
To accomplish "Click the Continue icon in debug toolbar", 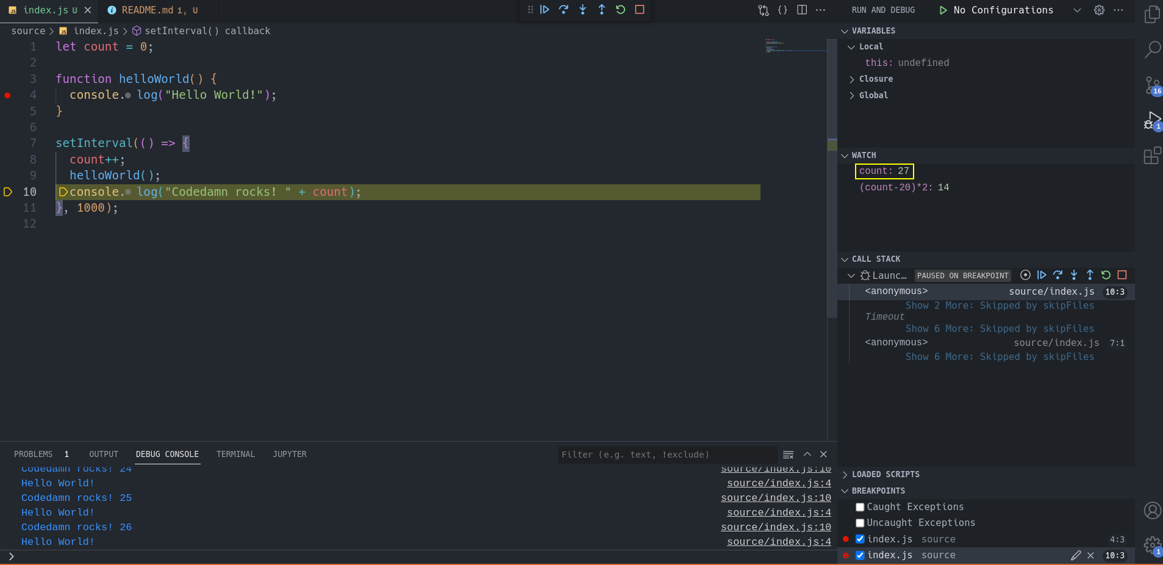I will [x=545, y=10].
